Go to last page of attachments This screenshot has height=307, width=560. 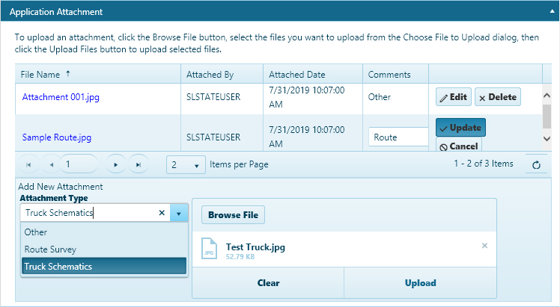click(138, 164)
